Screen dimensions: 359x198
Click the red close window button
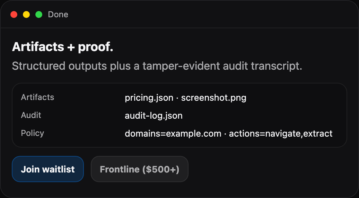point(14,14)
